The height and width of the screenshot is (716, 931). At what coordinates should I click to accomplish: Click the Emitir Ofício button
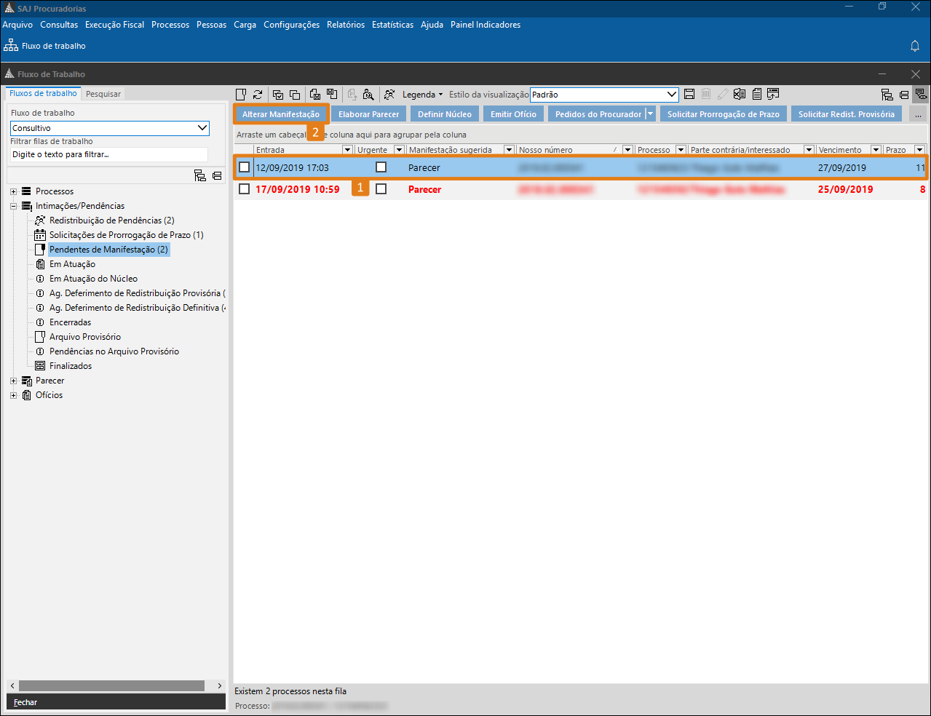(x=513, y=114)
